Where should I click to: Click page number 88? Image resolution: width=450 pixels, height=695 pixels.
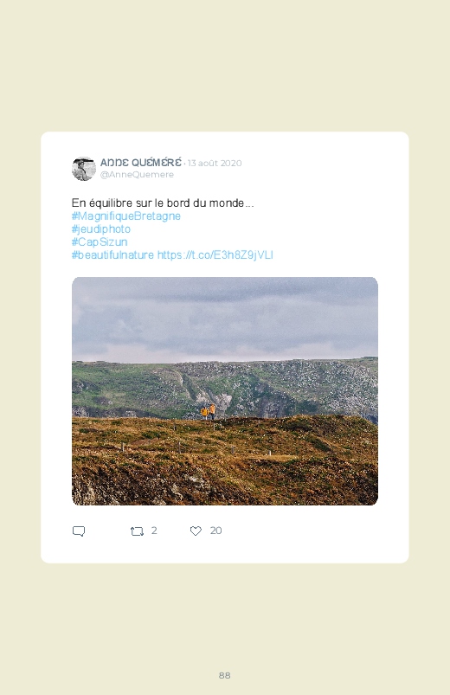225,675
